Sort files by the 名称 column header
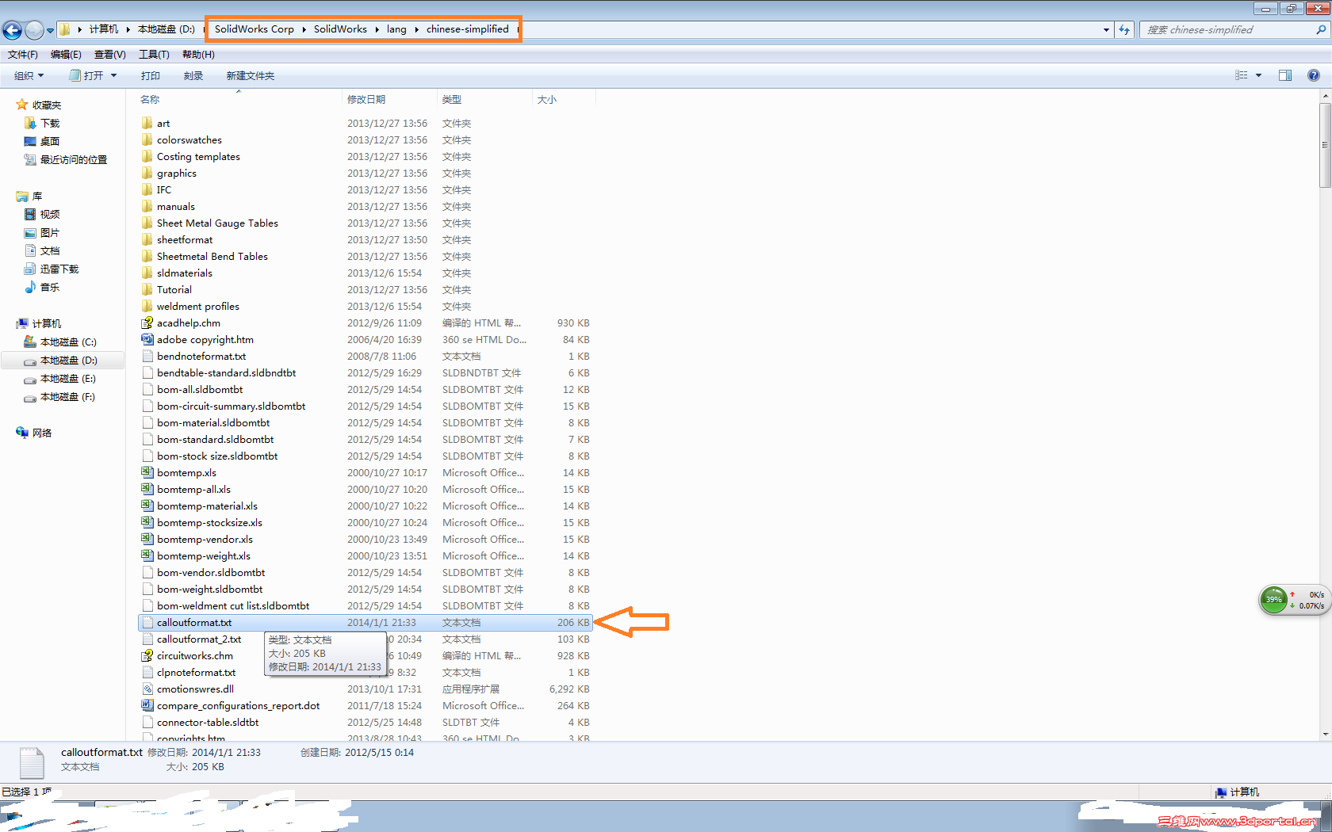1332x832 pixels. point(150,100)
